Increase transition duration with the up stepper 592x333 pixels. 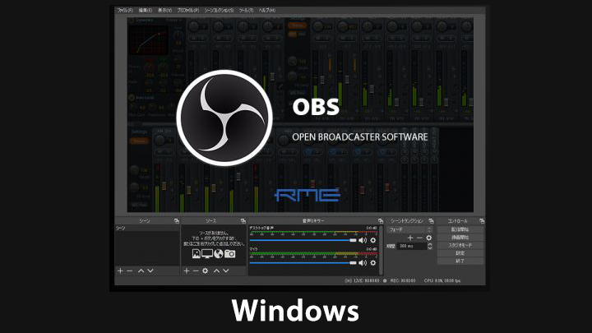[x=430, y=244]
